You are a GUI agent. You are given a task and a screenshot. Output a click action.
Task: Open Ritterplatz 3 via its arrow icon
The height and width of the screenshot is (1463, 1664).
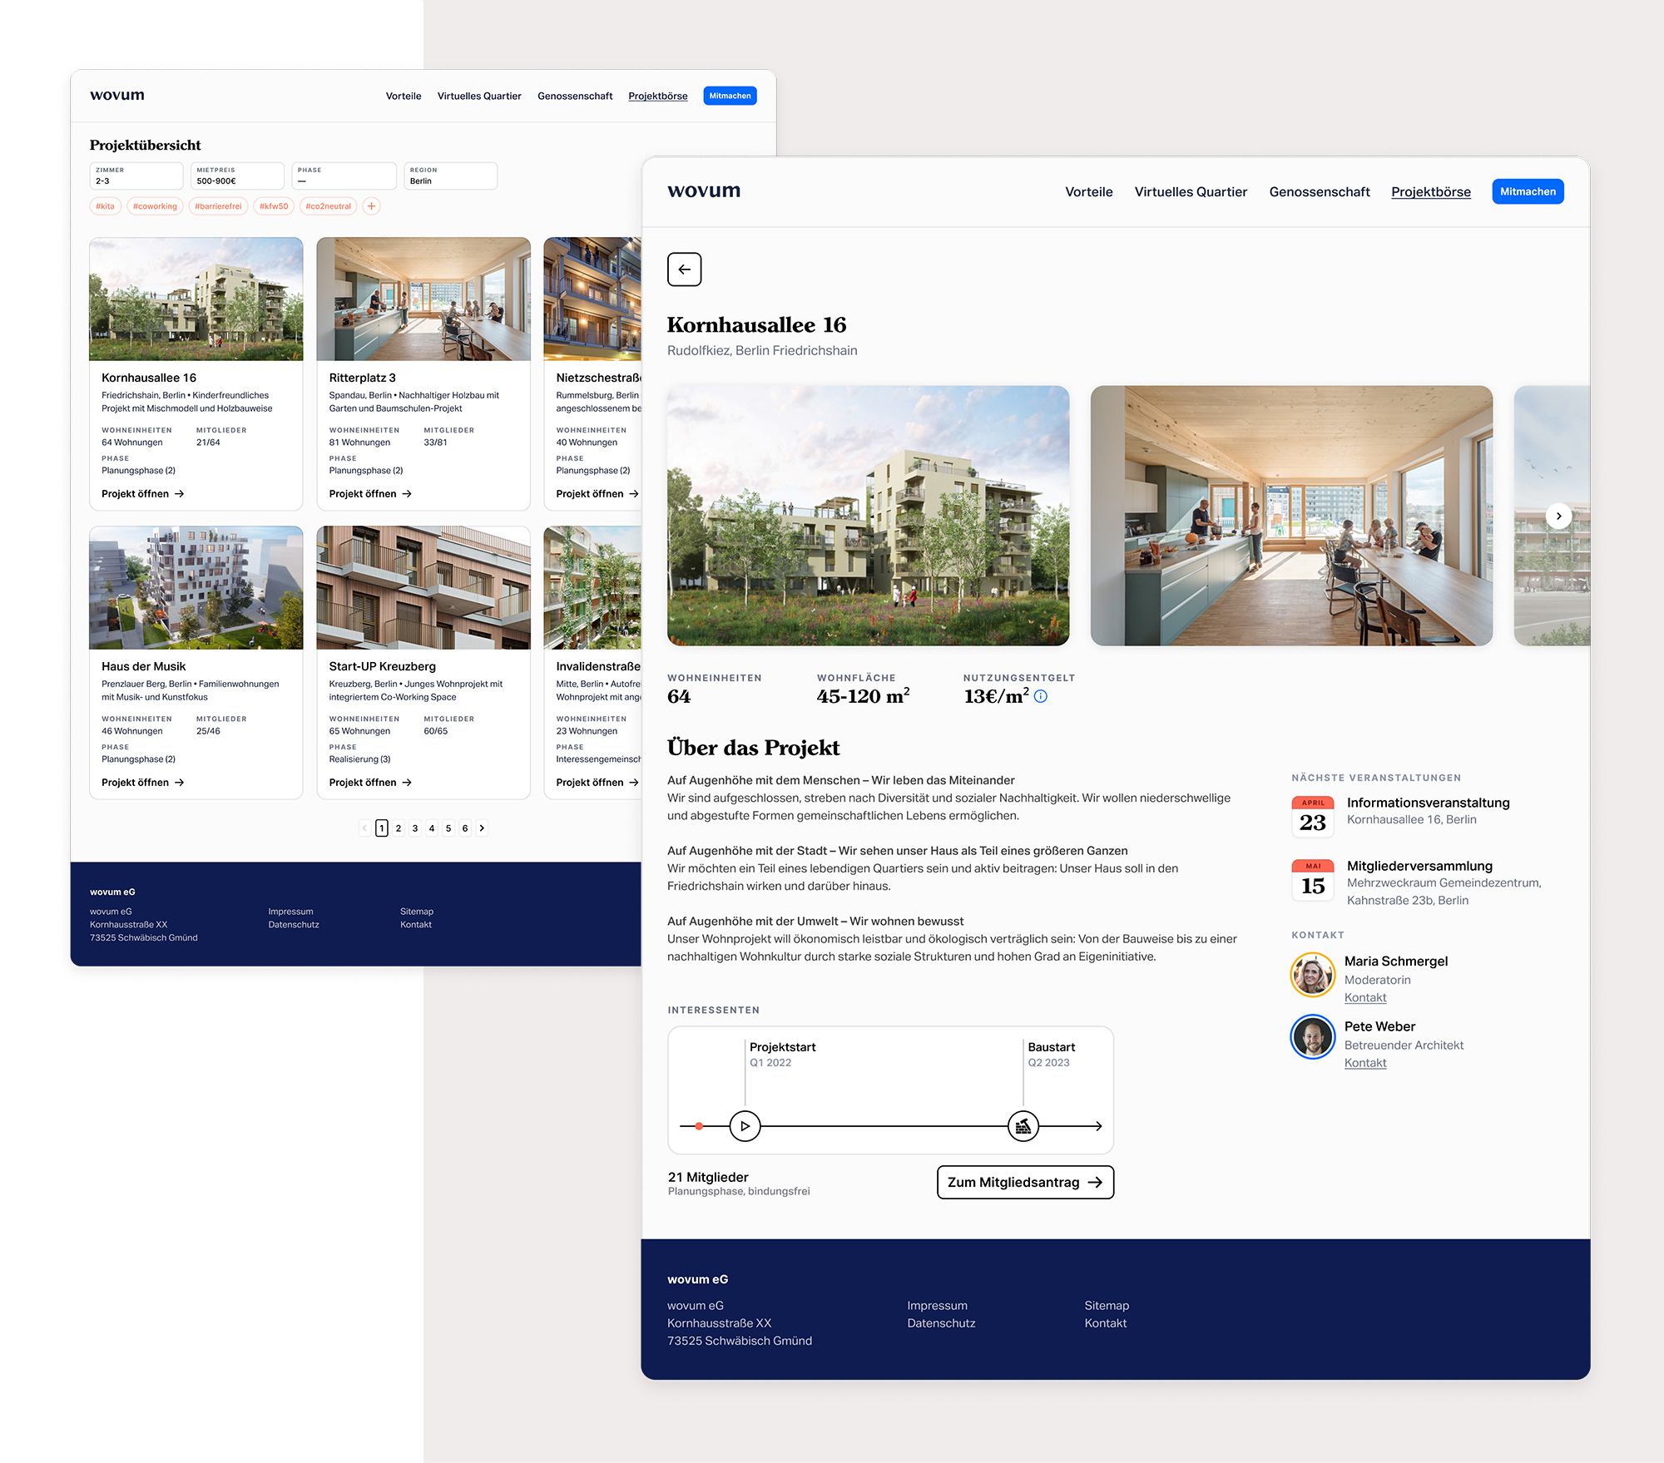pos(406,493)
